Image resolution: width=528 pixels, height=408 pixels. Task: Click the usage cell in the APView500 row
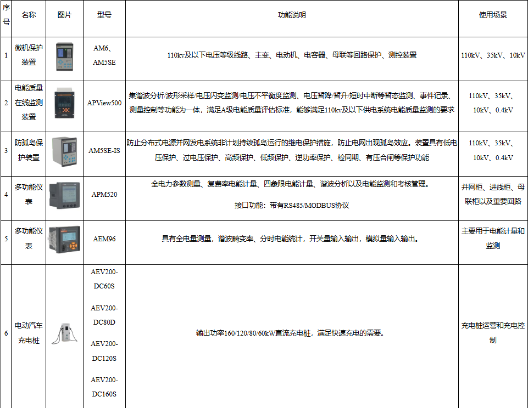pos(493,103)
